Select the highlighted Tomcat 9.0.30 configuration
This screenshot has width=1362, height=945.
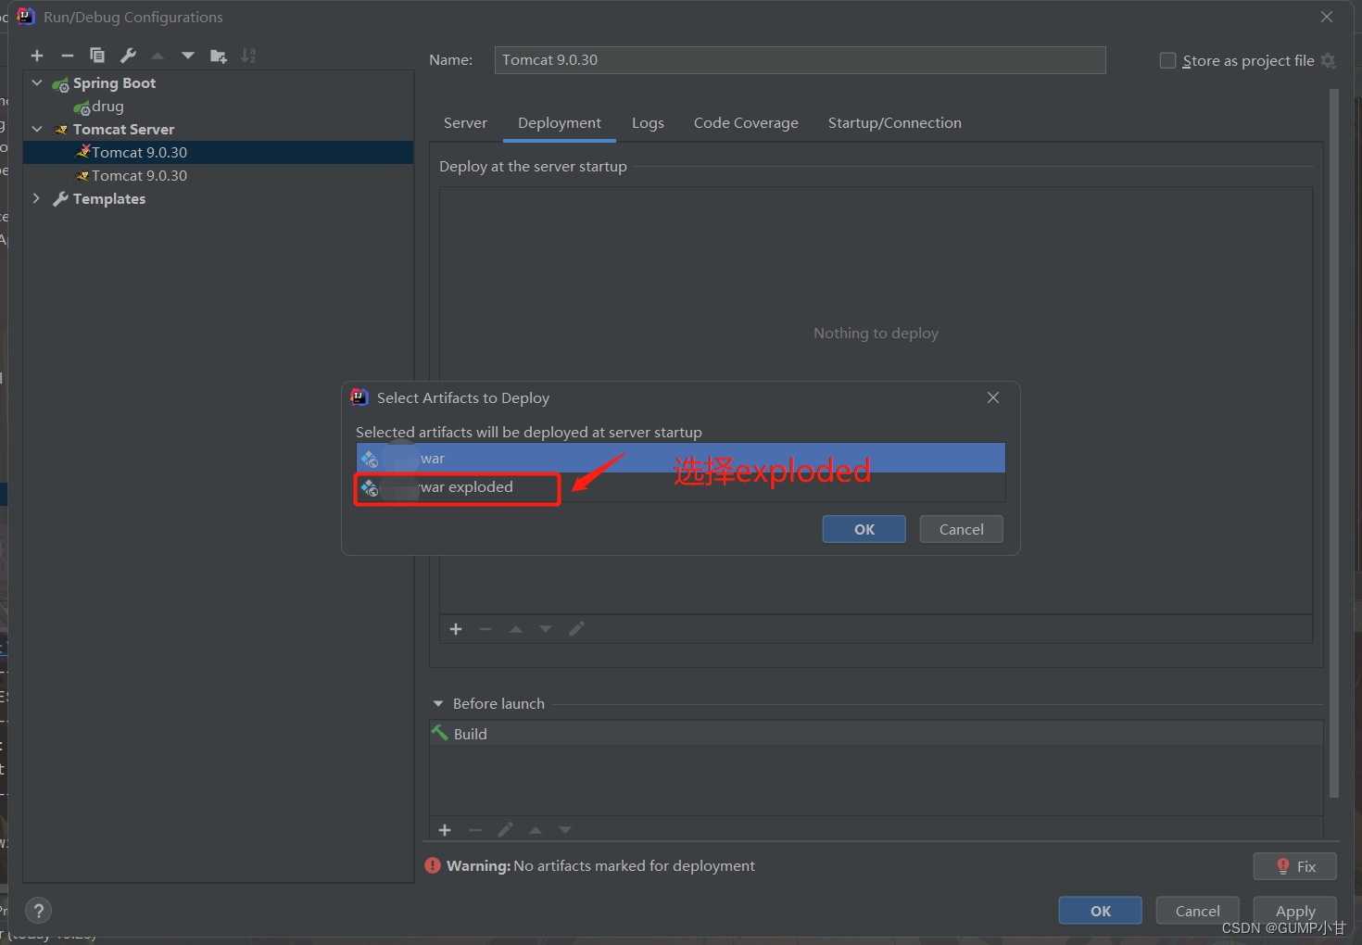pos(218,152)
